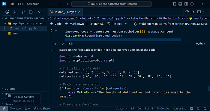Toggle the secondary sidebar layout icon
This screenshot has width=210, height=111.
[x=186, y=4]
